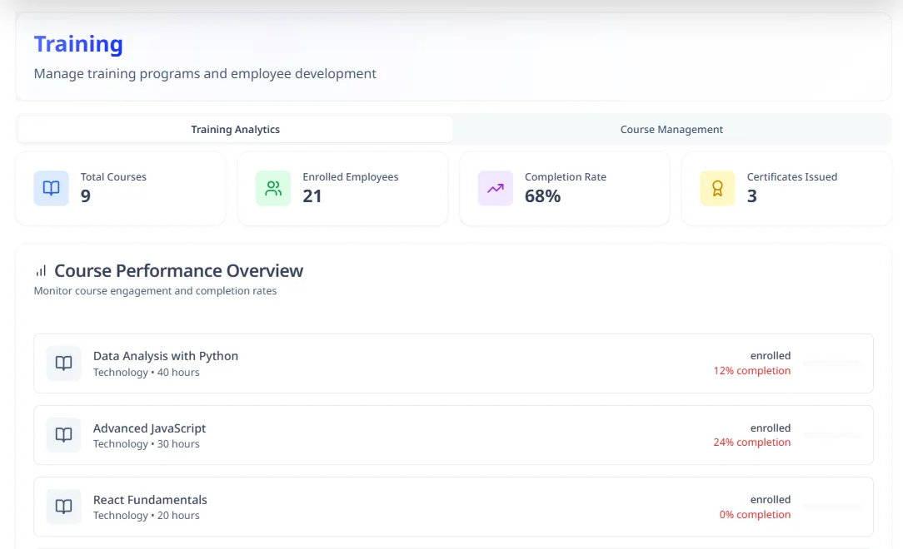Select the Advanced JavaScript course title

coord(150,428)
